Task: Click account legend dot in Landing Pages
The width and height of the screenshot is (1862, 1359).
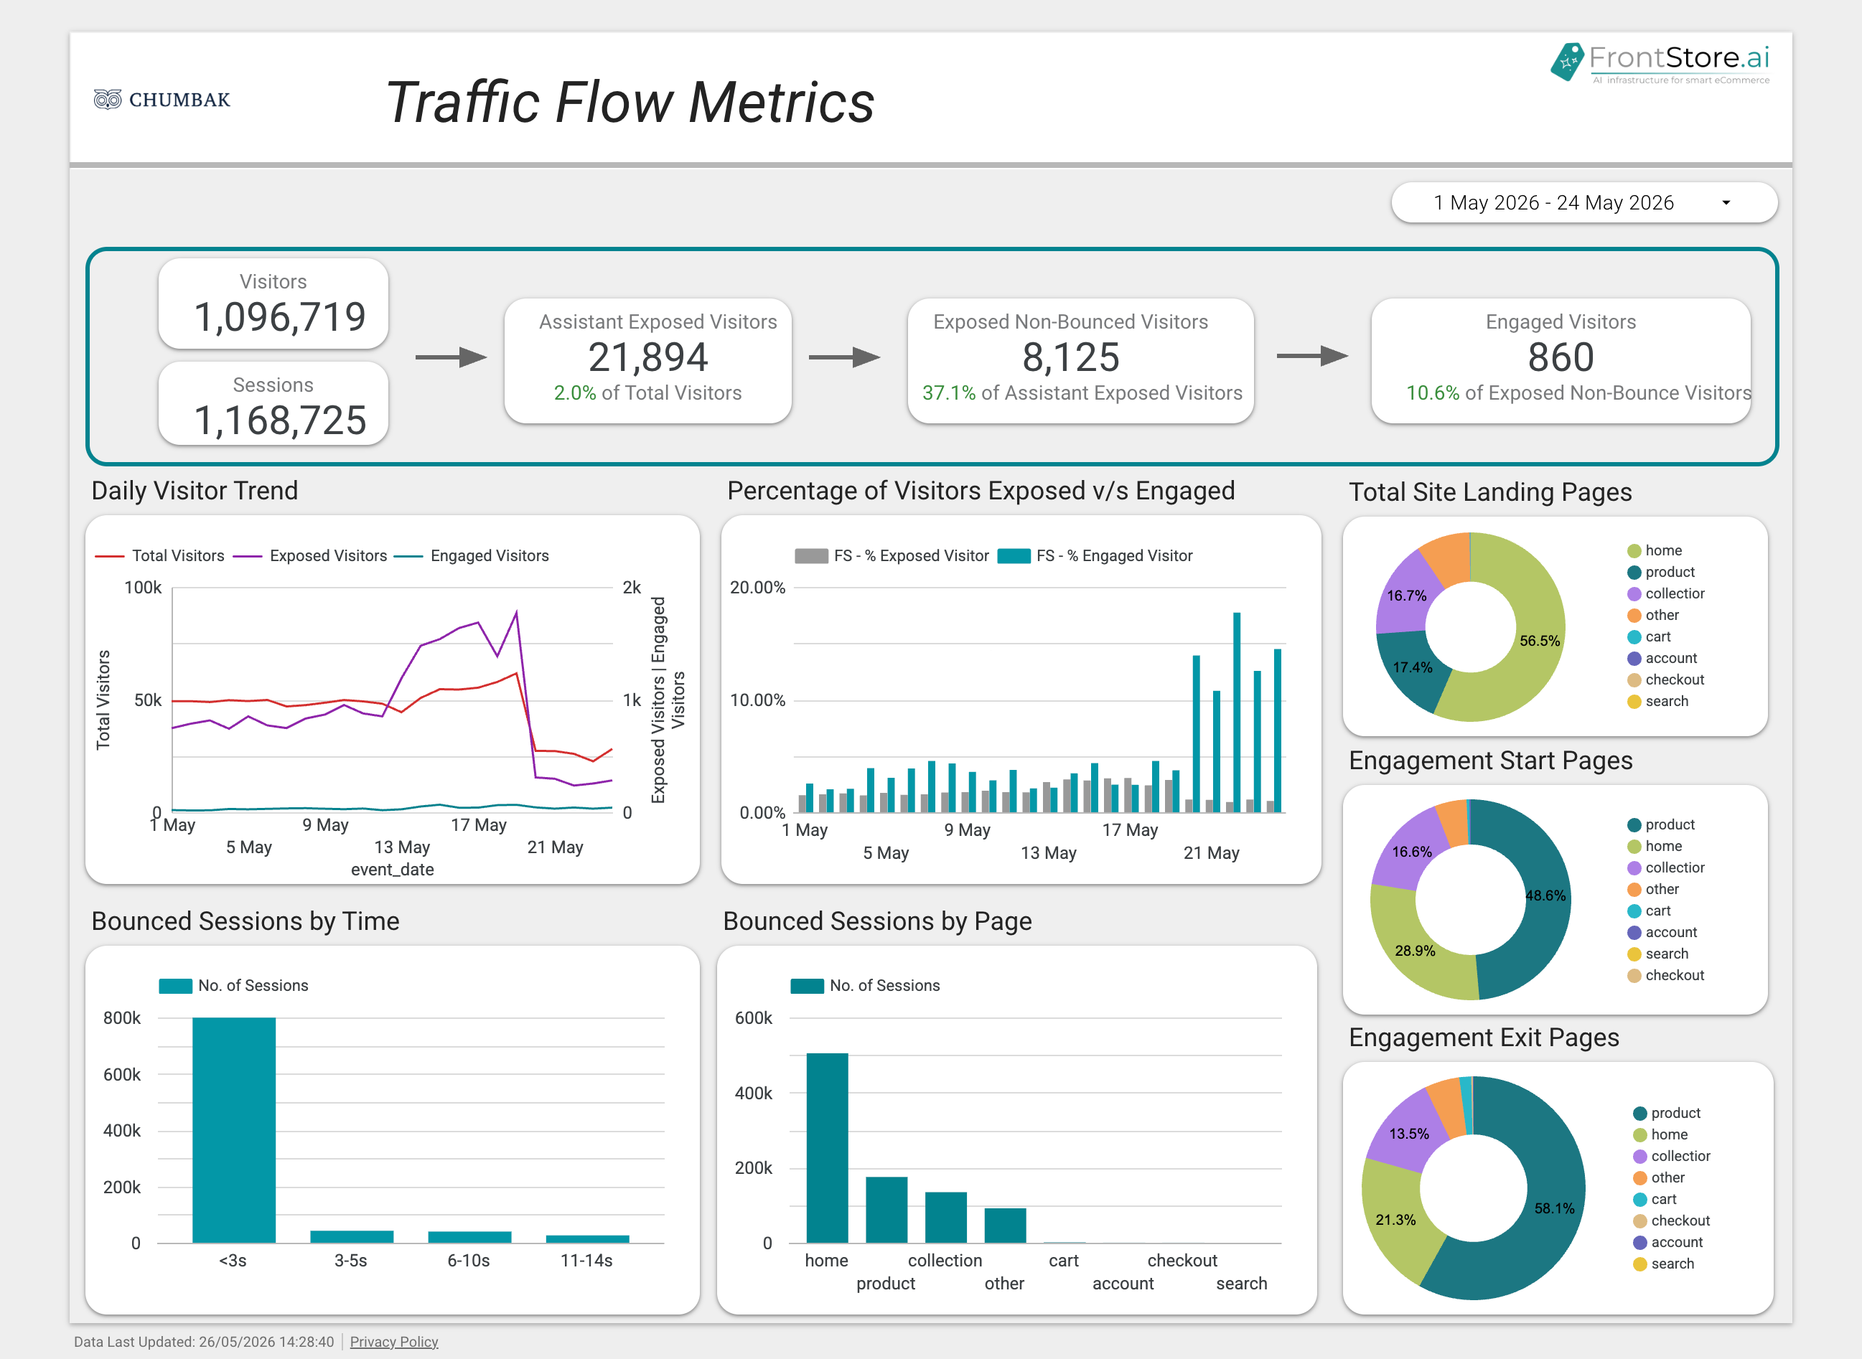Action: point(1634,658)
